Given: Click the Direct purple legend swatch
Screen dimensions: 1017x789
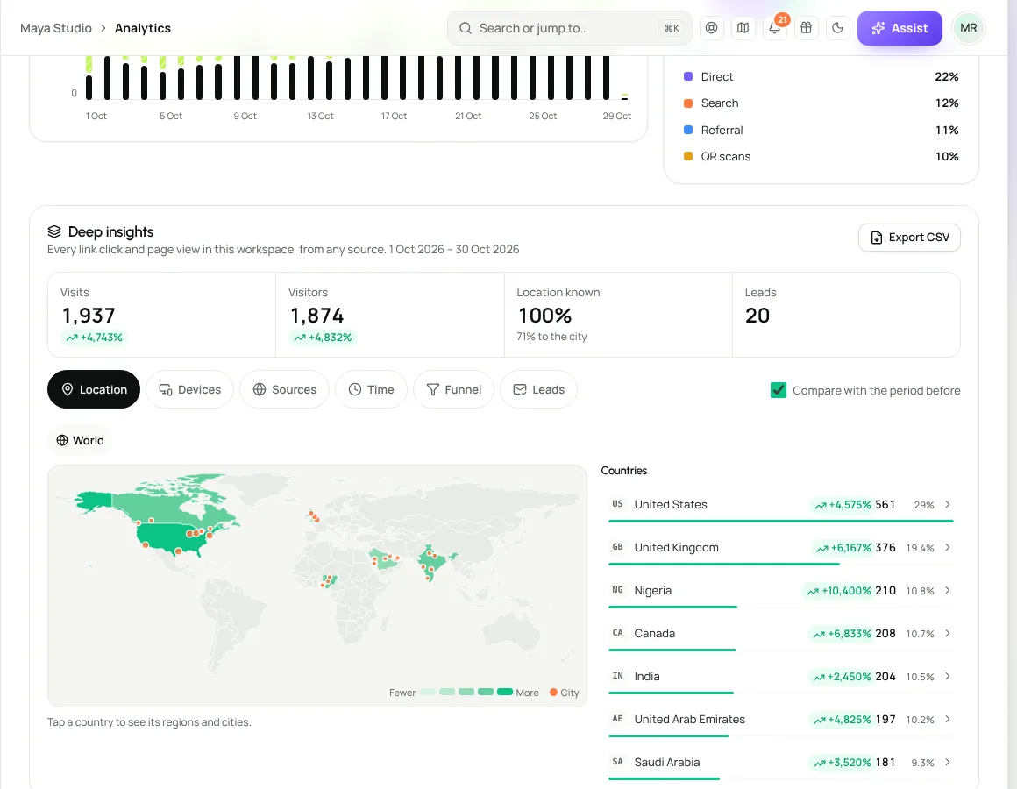Looking at the screenshot, I should 688,76.
